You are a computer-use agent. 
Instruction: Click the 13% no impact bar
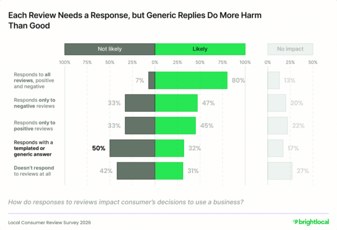click(x=274, y=80)
